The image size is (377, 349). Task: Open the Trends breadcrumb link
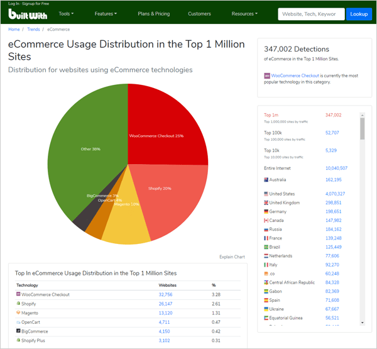tap(33, 30)
